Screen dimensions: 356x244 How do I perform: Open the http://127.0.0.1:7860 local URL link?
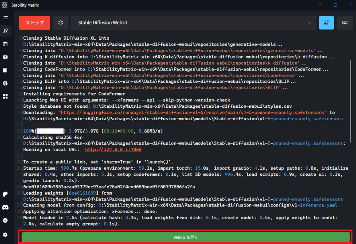point(113,149)
